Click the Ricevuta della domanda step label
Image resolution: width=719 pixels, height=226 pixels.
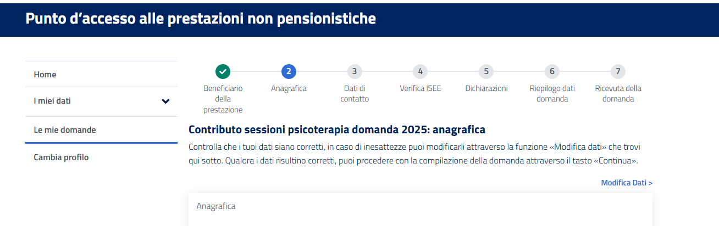coord(618,93)
